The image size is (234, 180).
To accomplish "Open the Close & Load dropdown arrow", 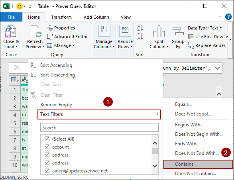I will click(x=16, y=47).
